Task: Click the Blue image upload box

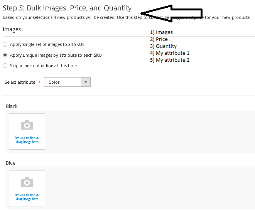Action: pos(27,188)
